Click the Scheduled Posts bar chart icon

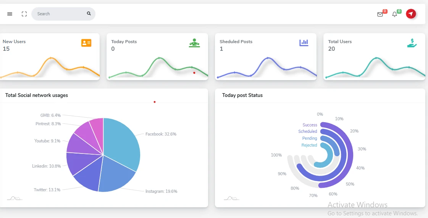click(304, 43)
